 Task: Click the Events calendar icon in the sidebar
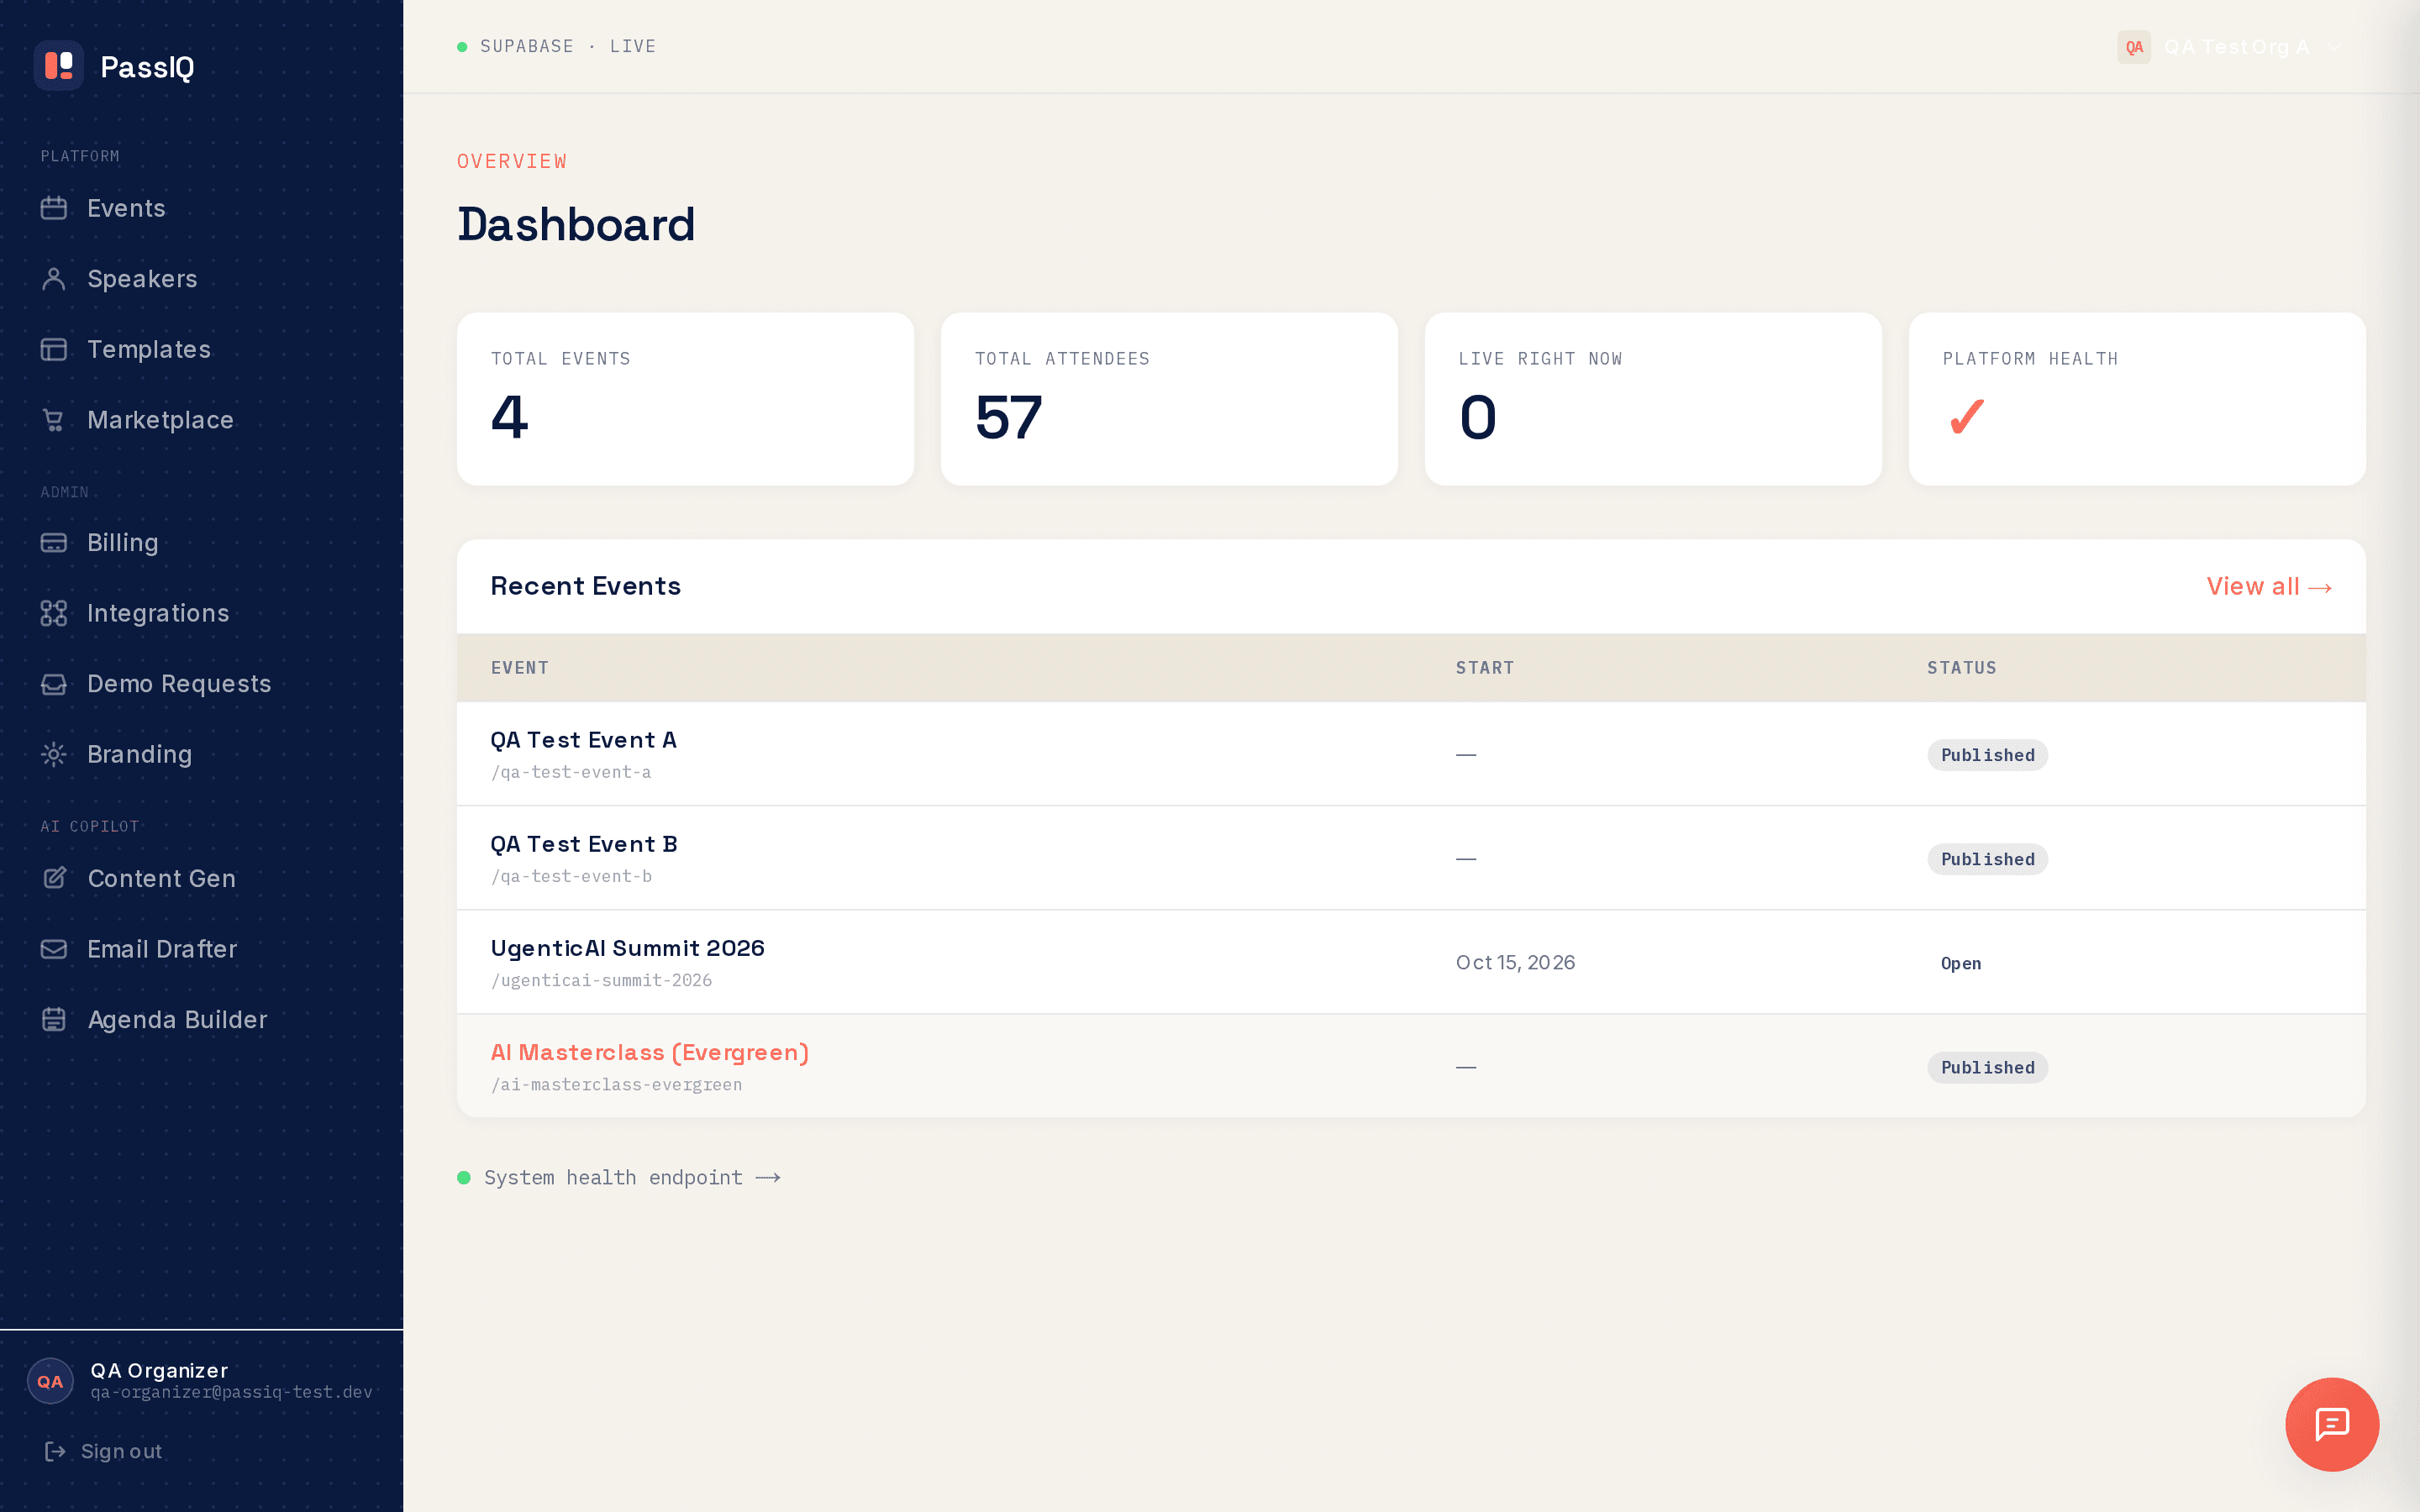tap(54, 208)
